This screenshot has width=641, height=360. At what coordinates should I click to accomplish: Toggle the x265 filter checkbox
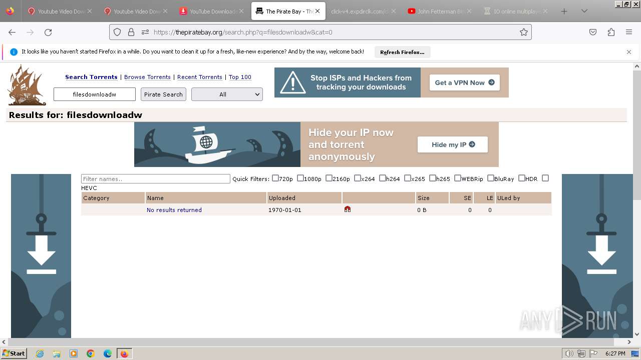point(408,178)
